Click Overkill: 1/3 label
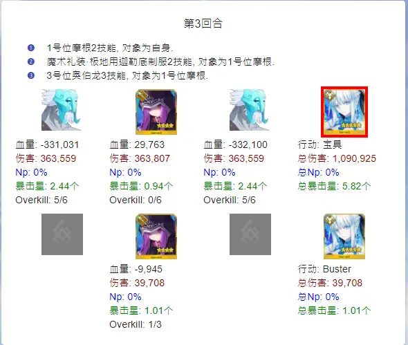408x345 pixels. coord(136,324)
